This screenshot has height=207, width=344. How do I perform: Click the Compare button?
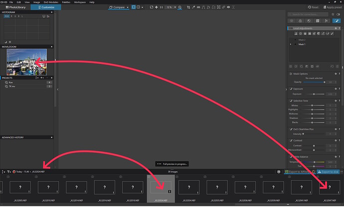[117, 7]
